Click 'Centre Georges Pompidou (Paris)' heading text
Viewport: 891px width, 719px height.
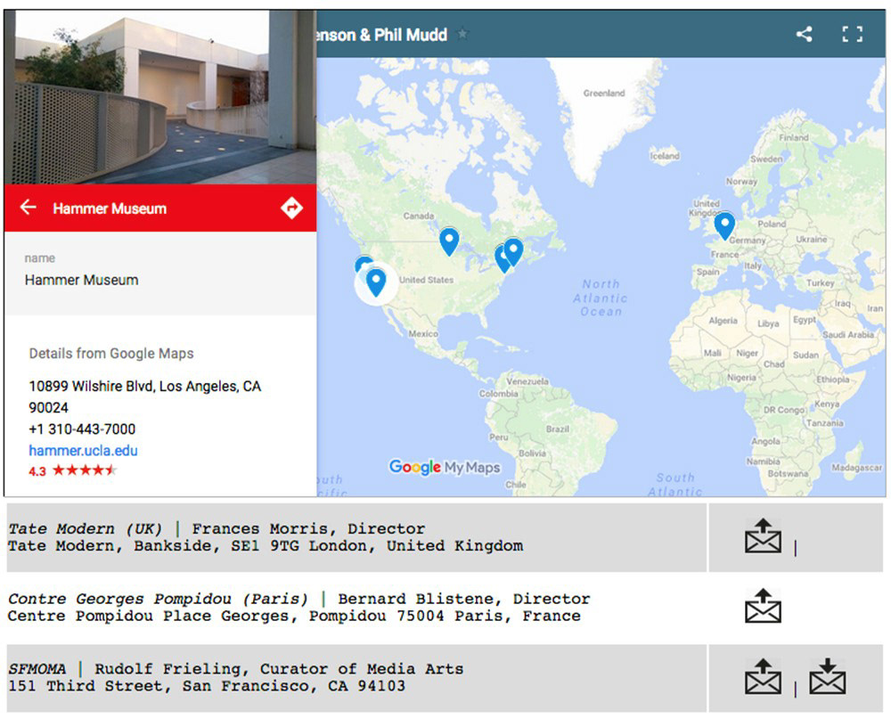(x=158, y=599)
